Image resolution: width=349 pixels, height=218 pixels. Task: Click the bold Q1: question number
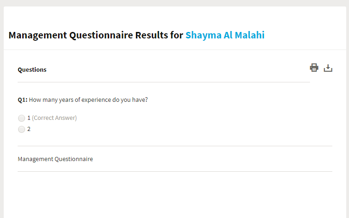click(x=22, y=100)
